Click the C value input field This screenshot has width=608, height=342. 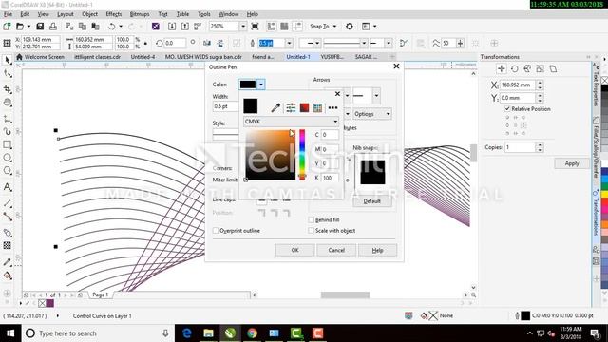click(330, 135)
